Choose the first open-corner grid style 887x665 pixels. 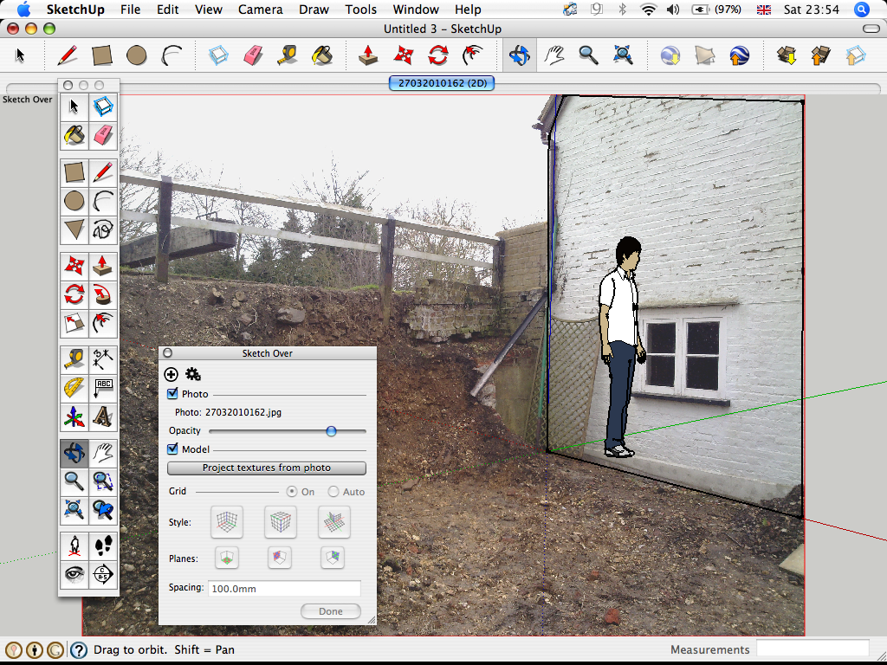[227, 522]
